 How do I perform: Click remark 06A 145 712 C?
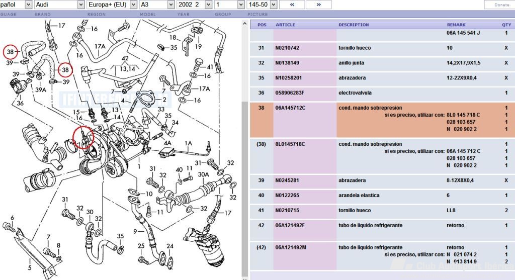click(x=463, y=151)
